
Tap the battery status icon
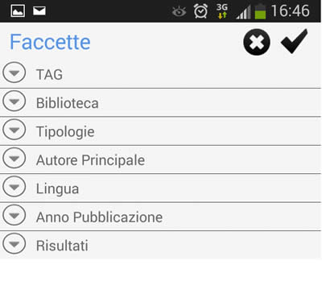tap(260, 11)
